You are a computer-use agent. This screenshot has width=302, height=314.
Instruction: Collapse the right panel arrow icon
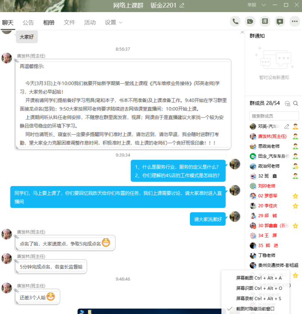point(242,33)
